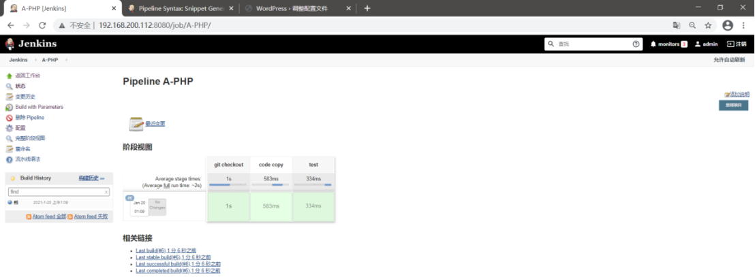755x277 pixels.
Task: Reload the page with the refresh button
Action: tap(42, 25)
